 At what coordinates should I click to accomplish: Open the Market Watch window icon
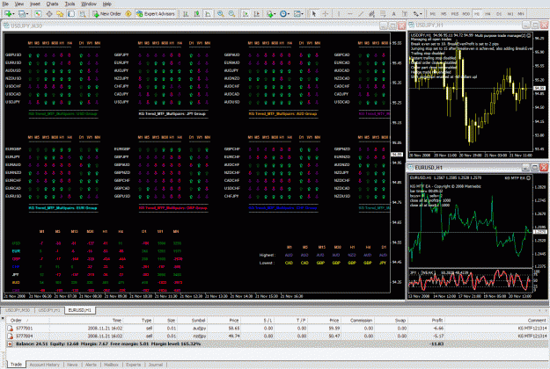pyautogui.click(x=38, y=14)
